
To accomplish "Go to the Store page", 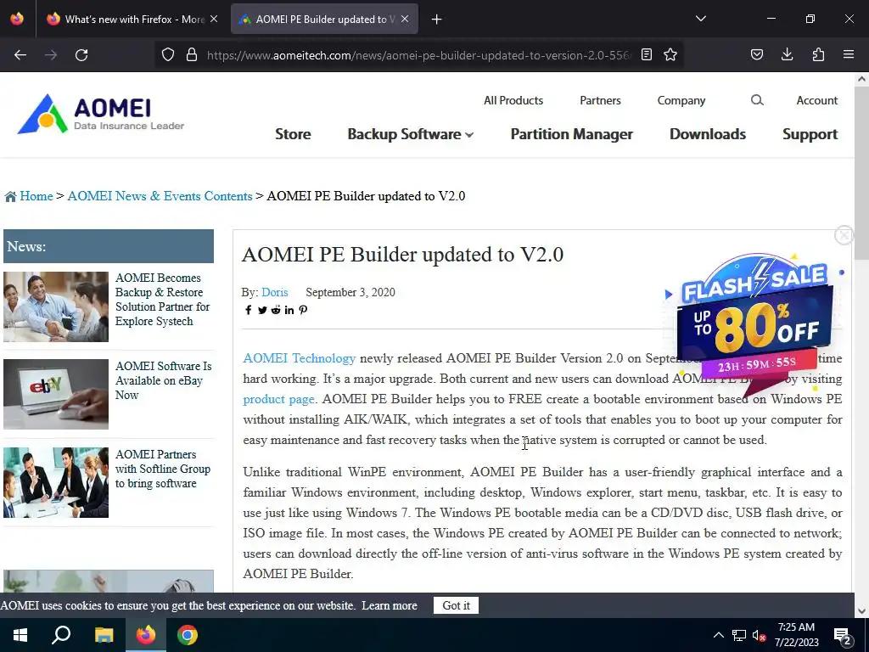I will pos(293,134).
